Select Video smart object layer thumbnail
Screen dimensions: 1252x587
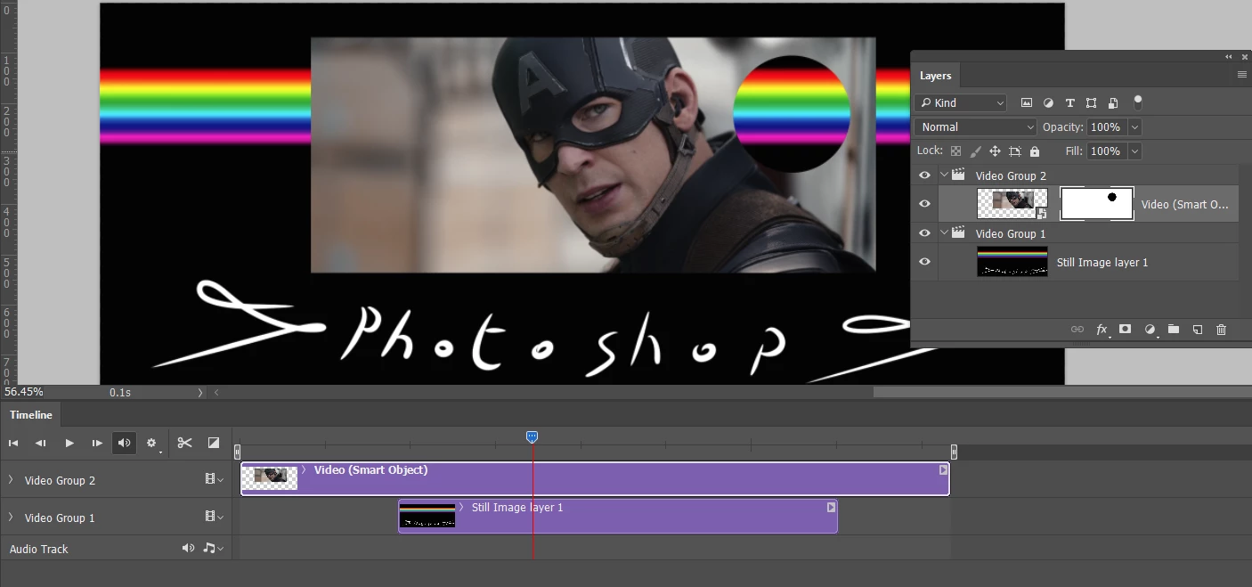(x=1012, y=204)
